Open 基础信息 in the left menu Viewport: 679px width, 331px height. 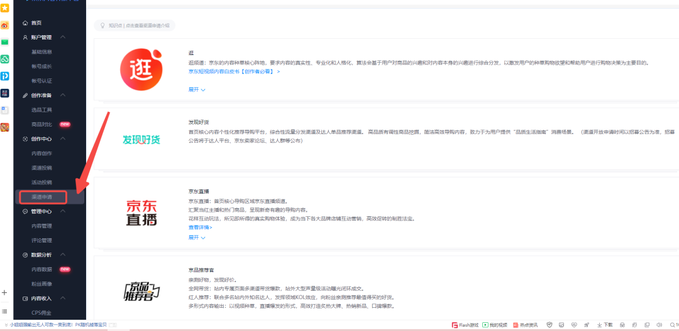tap(41, 52)
